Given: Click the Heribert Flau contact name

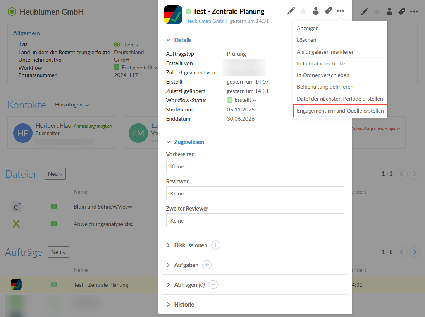Looking at the screenshot, I should coord(53,126).
